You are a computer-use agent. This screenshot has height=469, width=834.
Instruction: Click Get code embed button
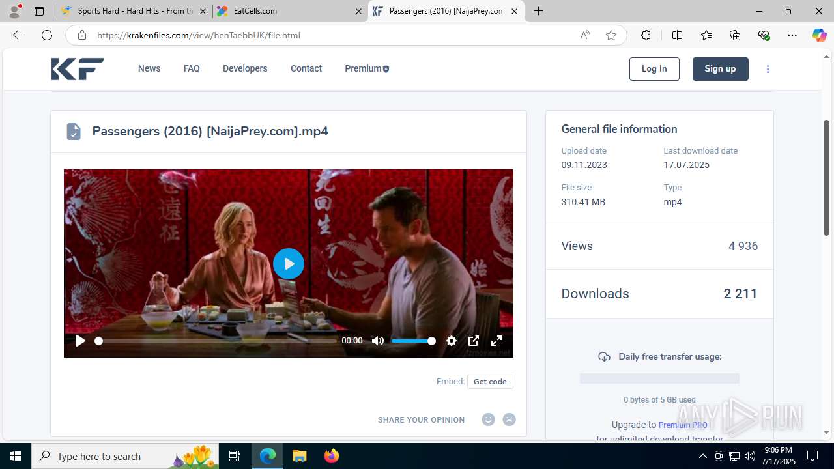pyautogui.click(x=490, y=382)
